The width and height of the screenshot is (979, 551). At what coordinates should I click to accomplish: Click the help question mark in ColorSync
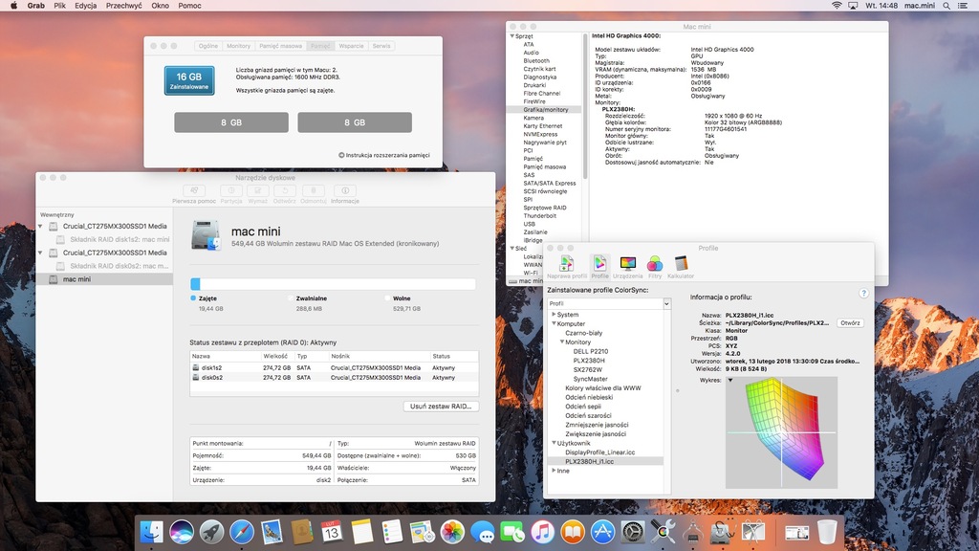click(x=863, y=293)
